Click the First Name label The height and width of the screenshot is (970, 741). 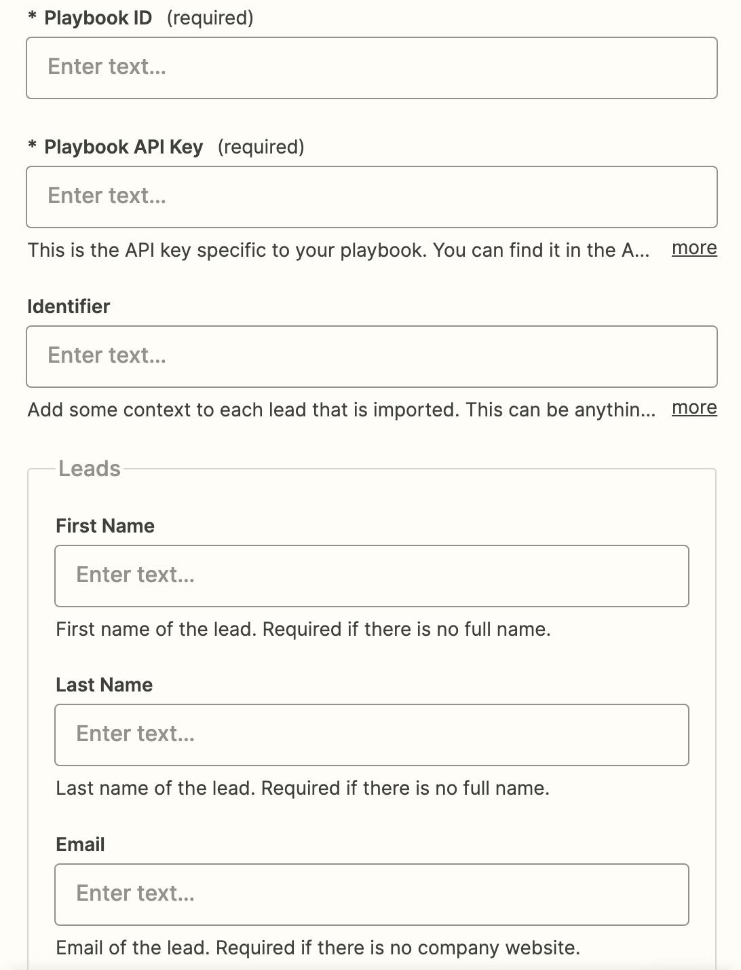tap(105, 526)
